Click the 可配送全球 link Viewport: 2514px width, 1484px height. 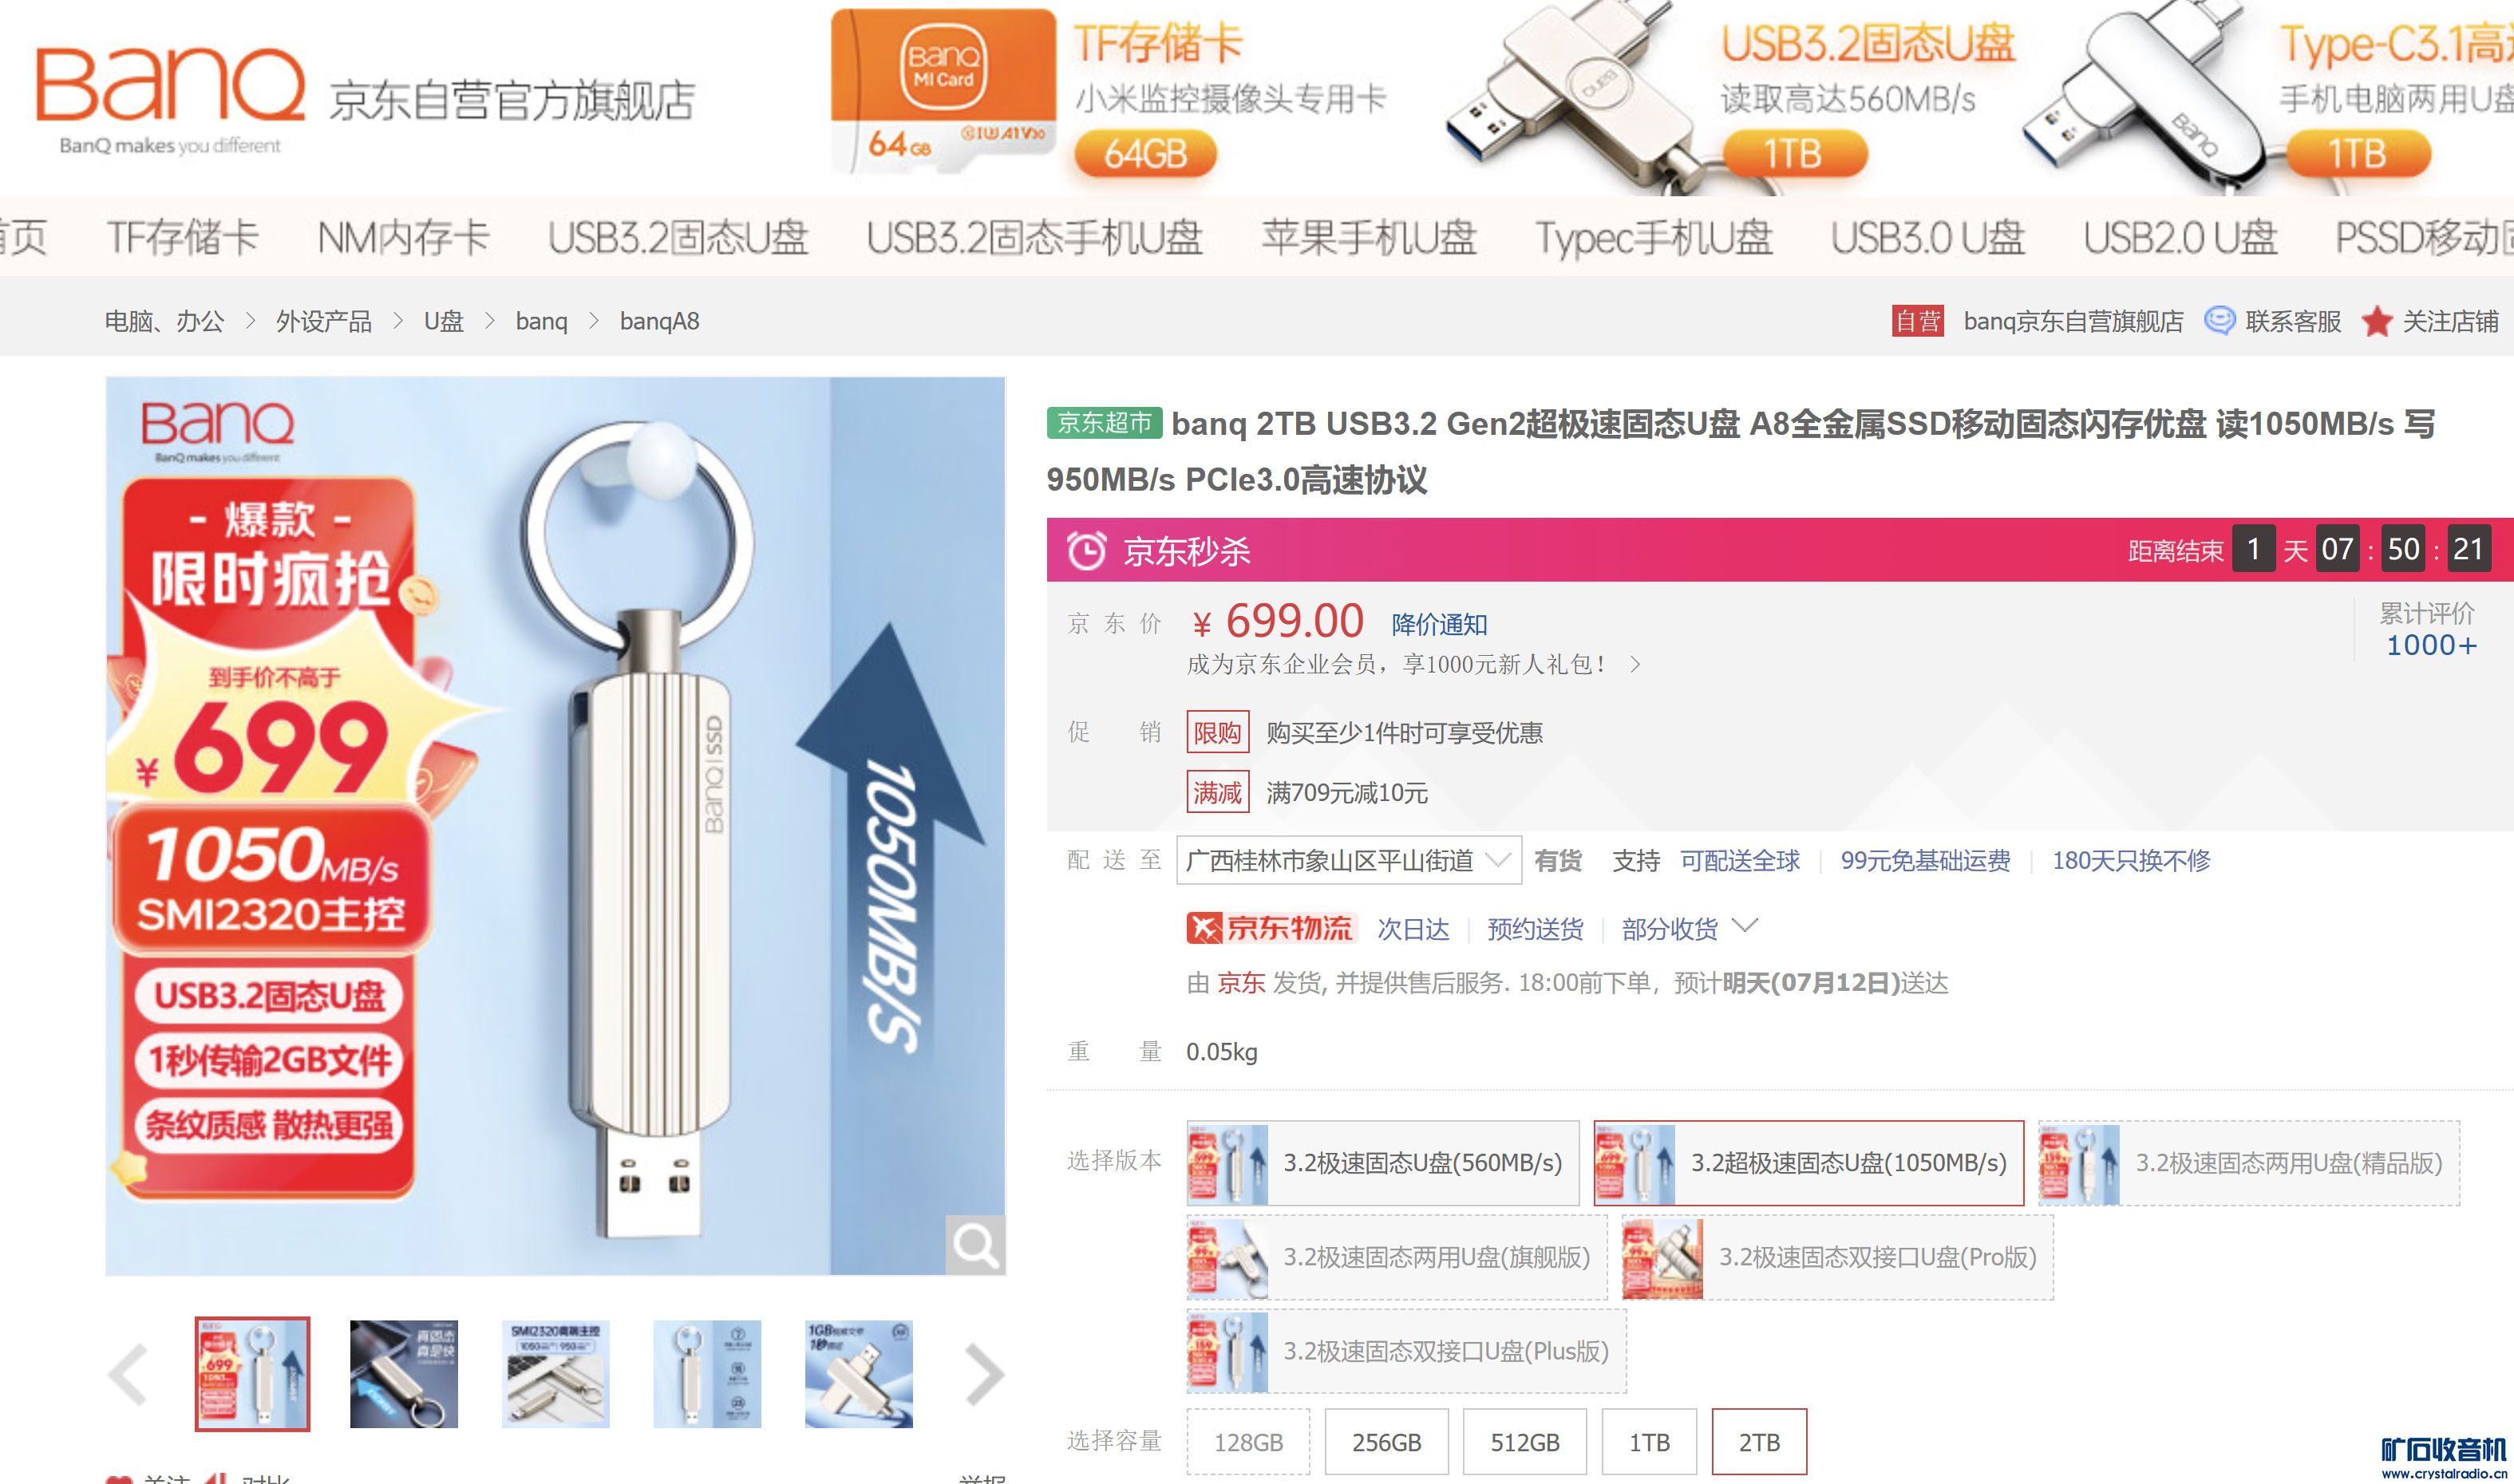[1739, 860]
